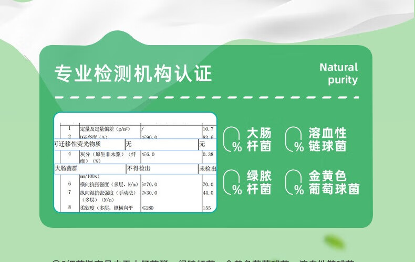Click the 0% icon beside 金黄色葡萄球菌
Screen dimensions: 415x262
pyautogui.click(x=295, y=182)
